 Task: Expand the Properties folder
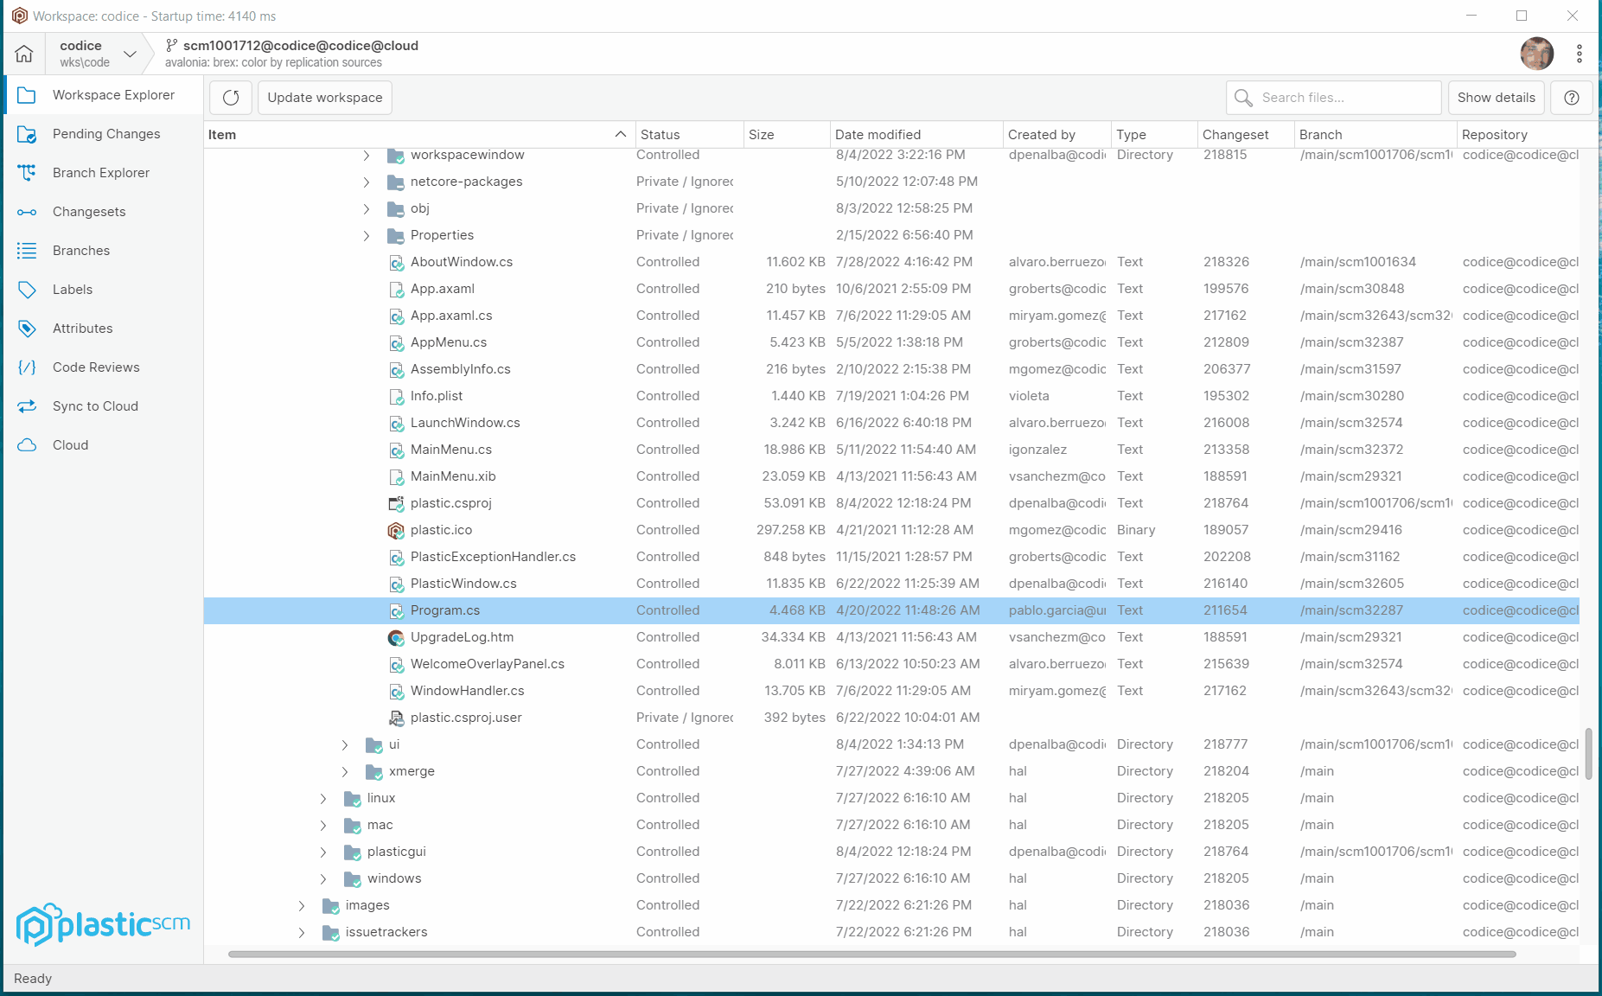coord(367,235)
